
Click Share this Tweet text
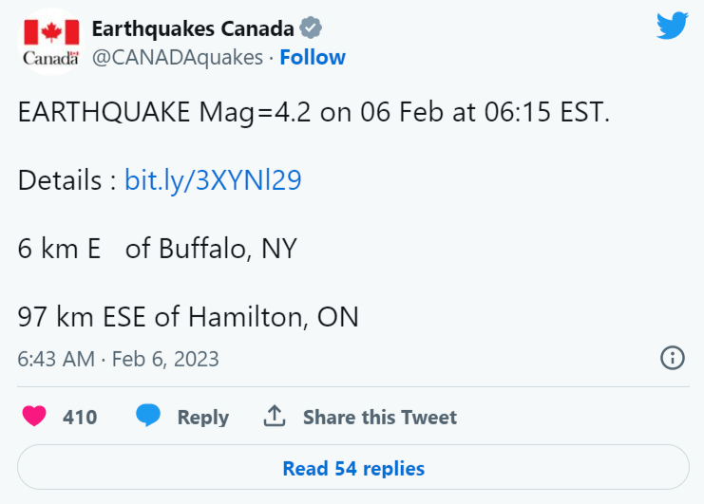click(x=380, y=417)
